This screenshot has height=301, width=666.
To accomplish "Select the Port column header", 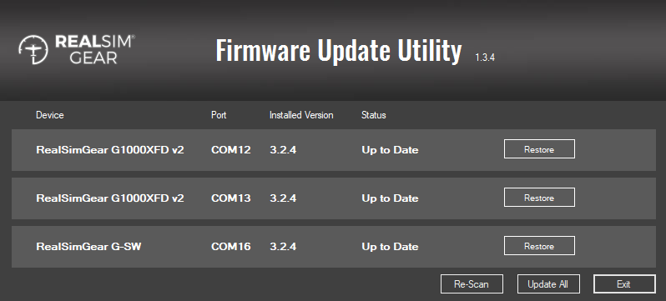I will (219, 115).
